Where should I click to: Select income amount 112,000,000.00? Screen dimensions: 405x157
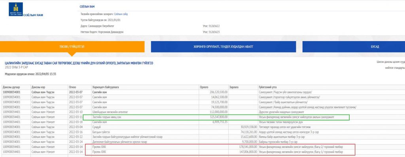point(218,112)
